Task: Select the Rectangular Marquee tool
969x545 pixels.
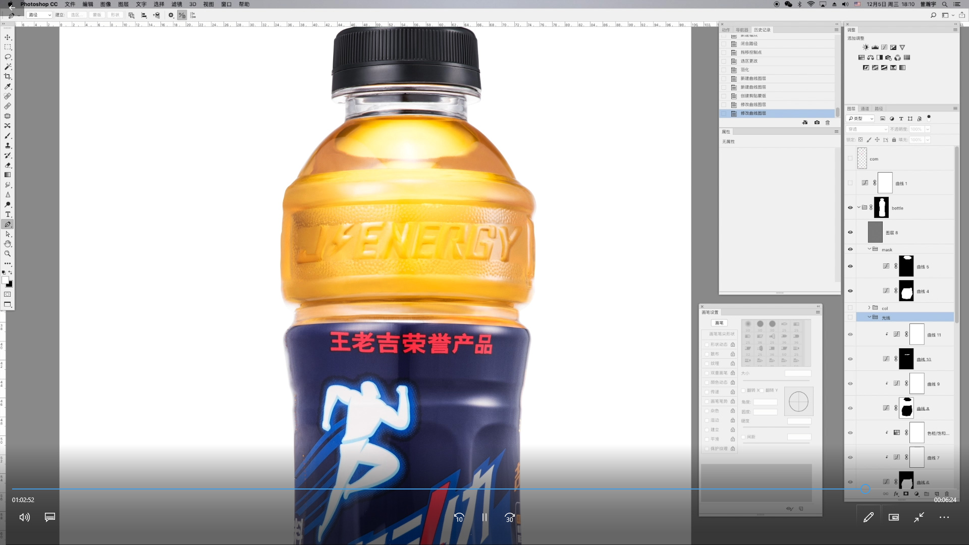Action: [8, 47]
